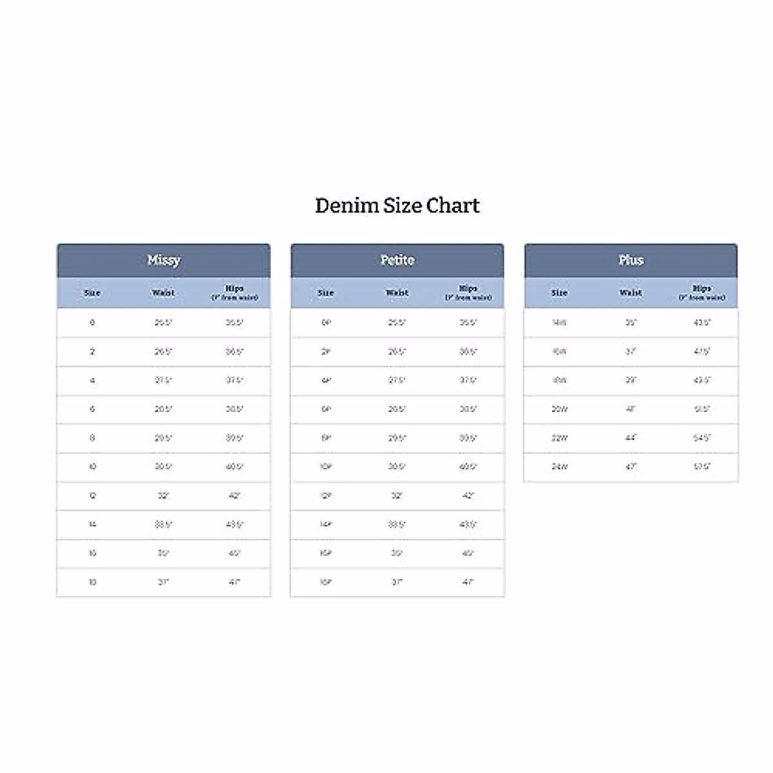773x773 pixels.
Task: Select size 20W cell in Plus table
Action: click(x=559, y=409)
